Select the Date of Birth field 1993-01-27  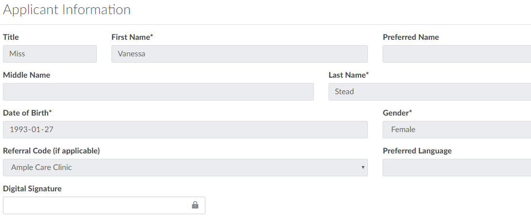(185, 130)
